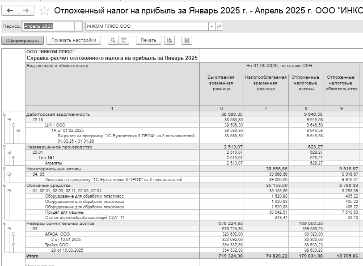Collapse the ЦИН ООО group

pos(13,125)
